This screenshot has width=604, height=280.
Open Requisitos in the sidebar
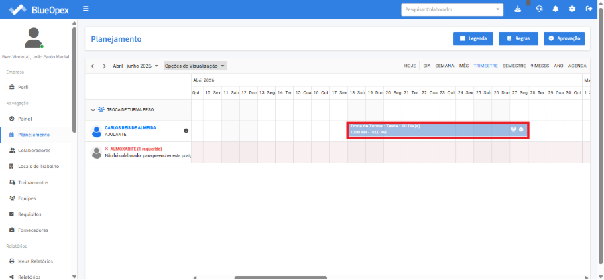pos(29,214)
